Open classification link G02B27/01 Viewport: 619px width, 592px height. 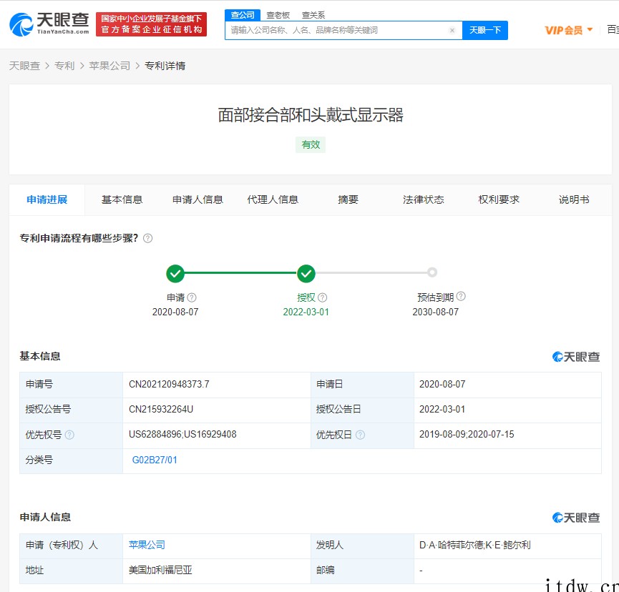(x=155, y=460)
